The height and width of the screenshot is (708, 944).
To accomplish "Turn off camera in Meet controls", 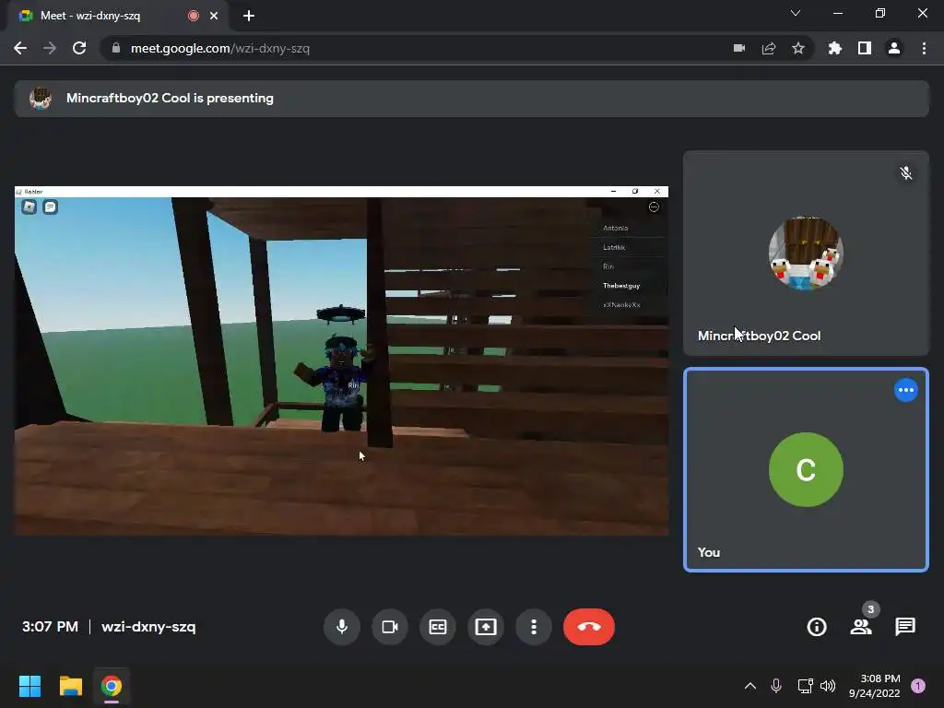I will click(390, 627).
